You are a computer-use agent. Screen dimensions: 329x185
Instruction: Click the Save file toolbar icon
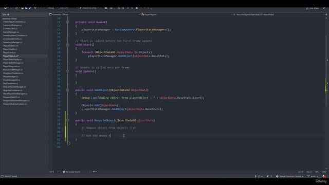(26, 8)
